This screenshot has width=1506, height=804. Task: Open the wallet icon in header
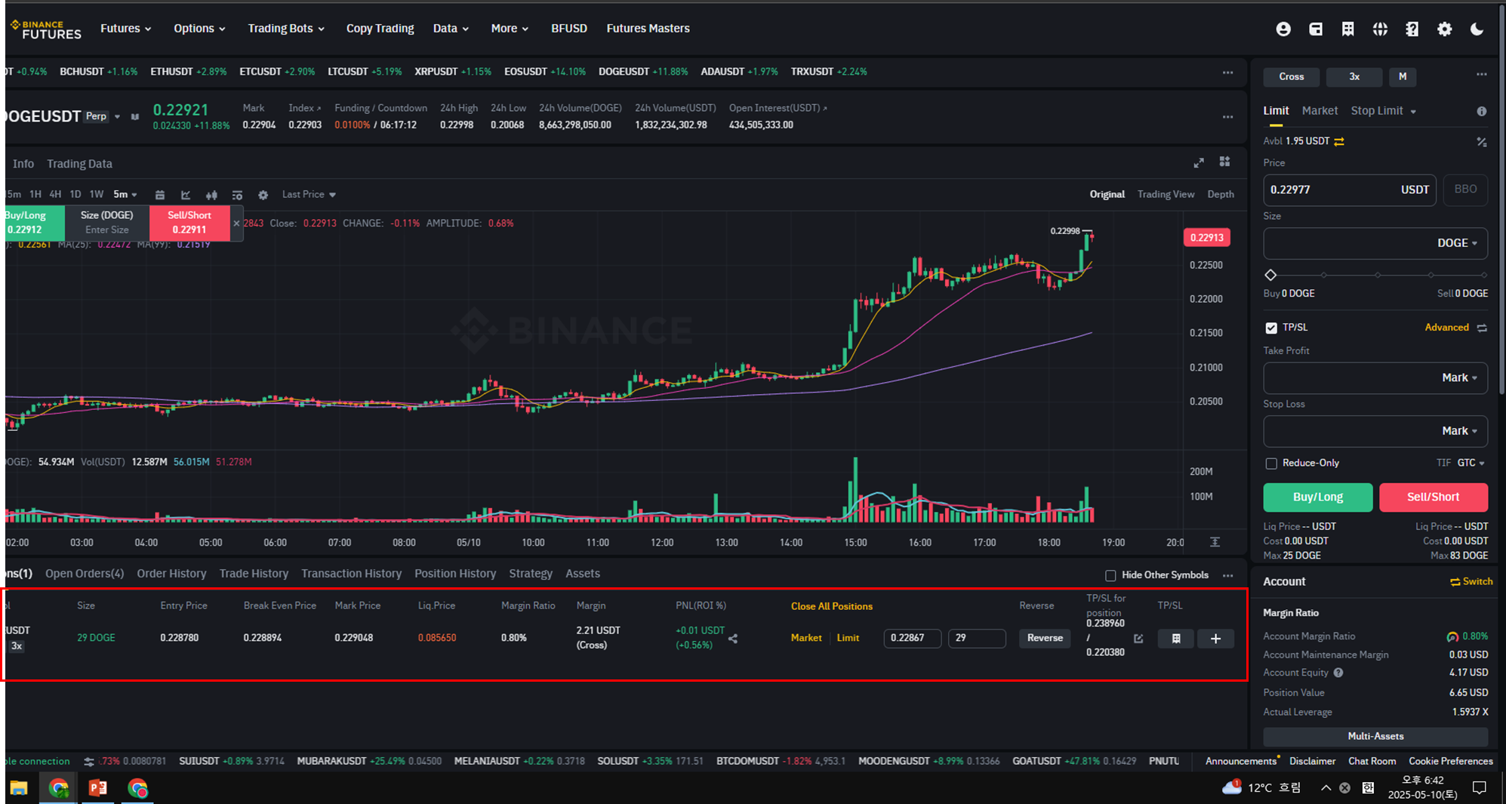1316,29
